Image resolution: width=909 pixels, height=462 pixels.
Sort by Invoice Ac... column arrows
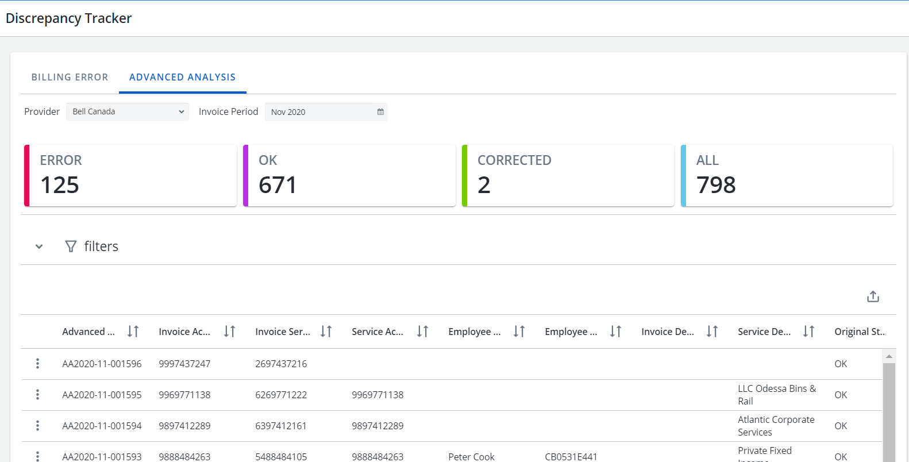point(229,332)
